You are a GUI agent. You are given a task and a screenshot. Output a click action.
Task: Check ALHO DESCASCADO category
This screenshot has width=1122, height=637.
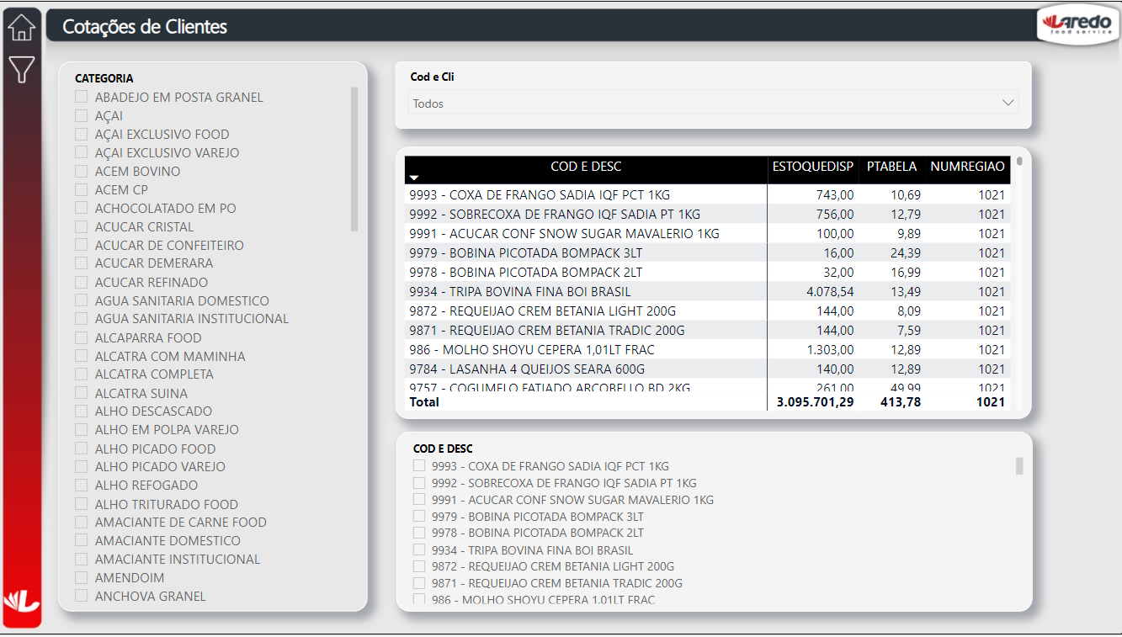click(82, 411)
